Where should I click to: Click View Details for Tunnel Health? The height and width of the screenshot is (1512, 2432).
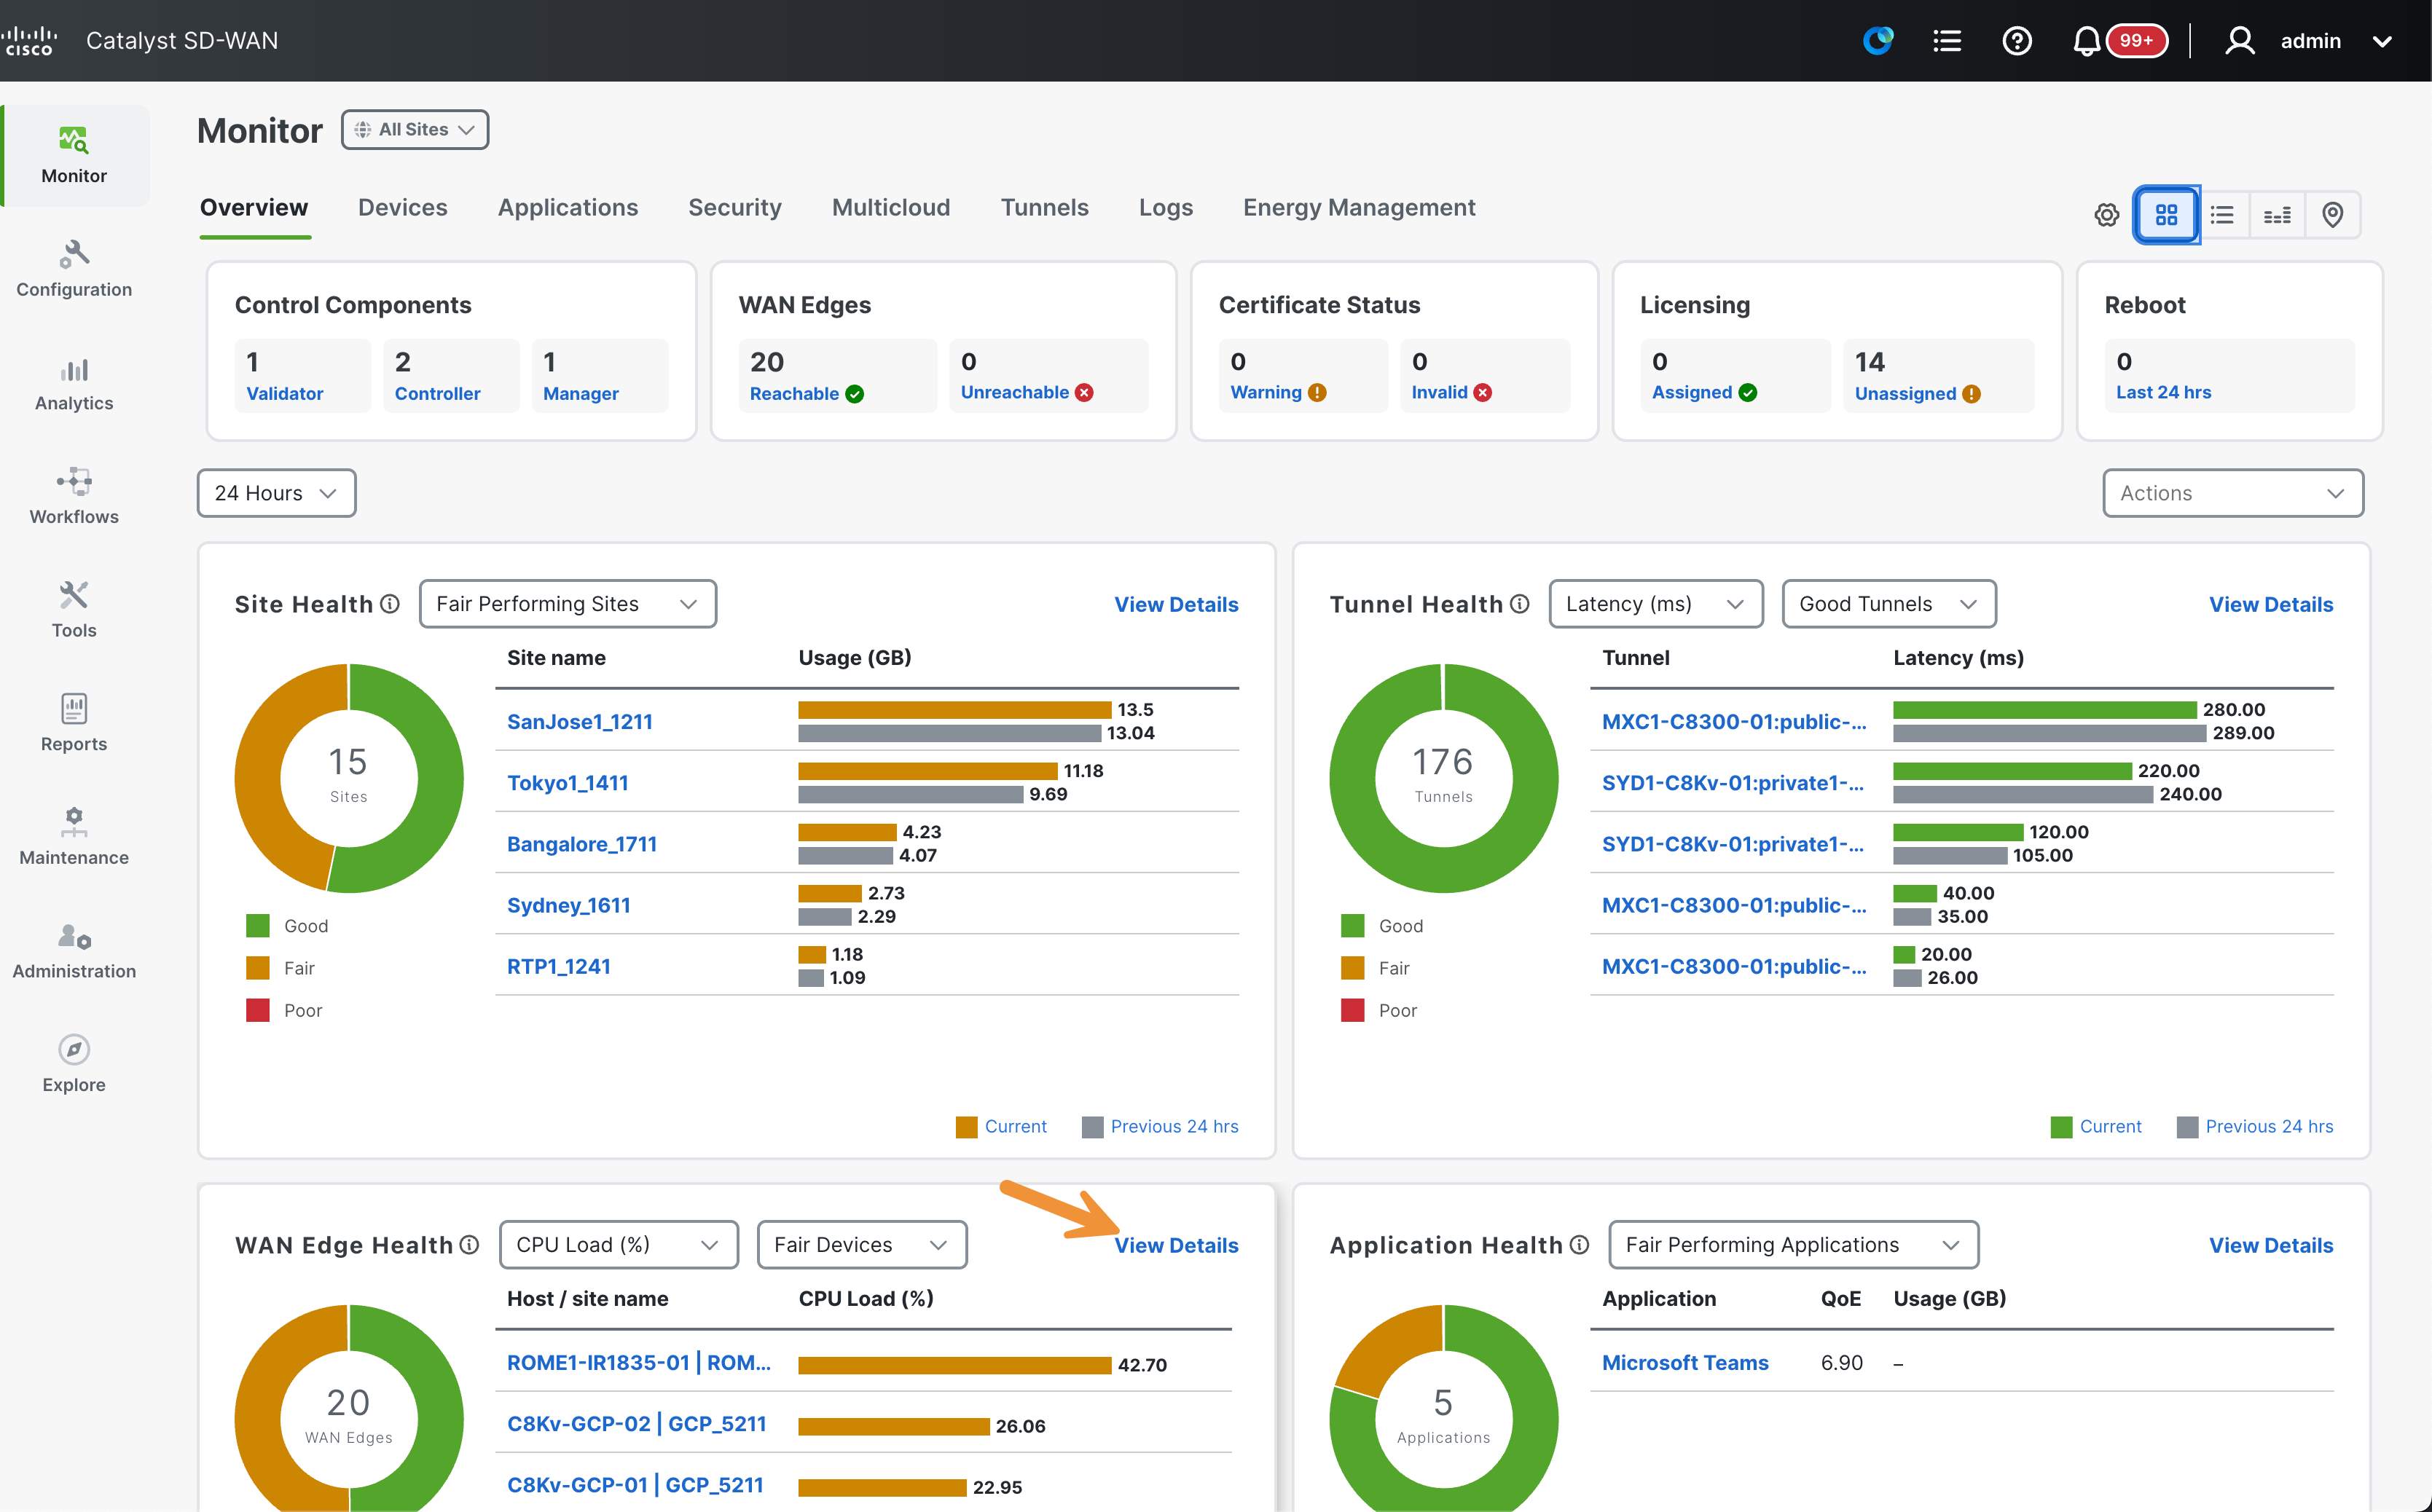2271,604
